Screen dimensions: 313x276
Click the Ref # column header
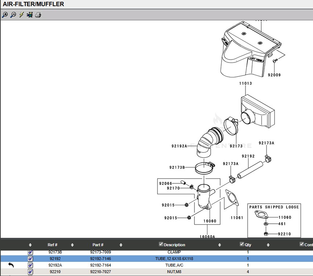[x=53, y=245]
